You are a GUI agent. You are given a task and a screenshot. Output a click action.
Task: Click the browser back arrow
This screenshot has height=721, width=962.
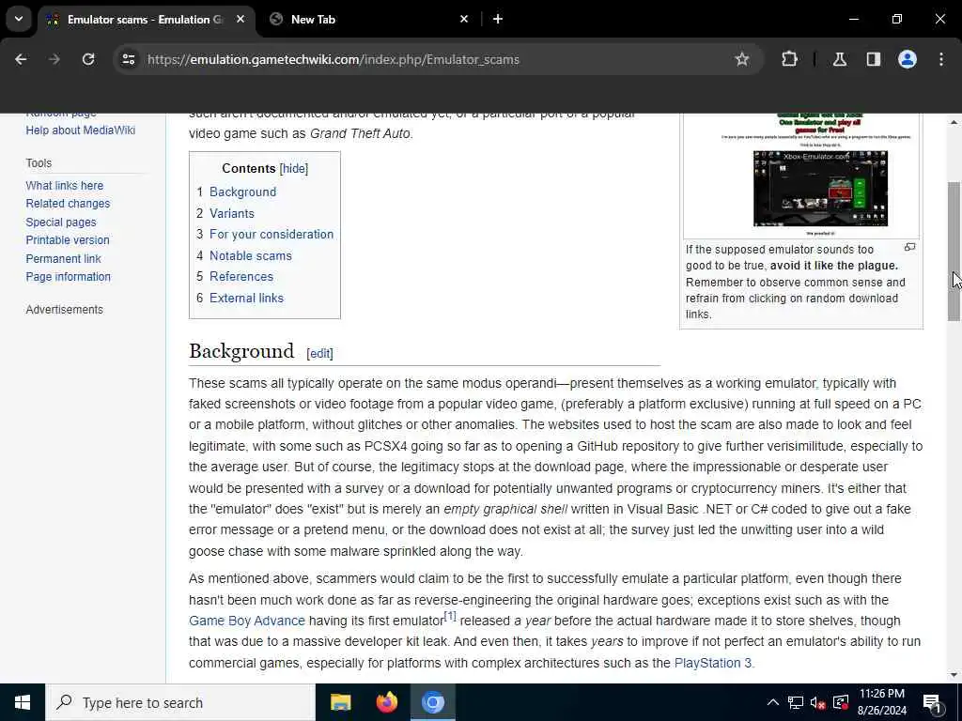[x=21, y=59]
